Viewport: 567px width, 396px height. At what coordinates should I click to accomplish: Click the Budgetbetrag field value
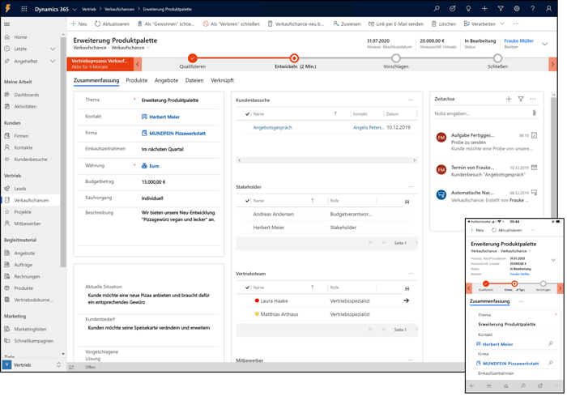coord(153,182)
